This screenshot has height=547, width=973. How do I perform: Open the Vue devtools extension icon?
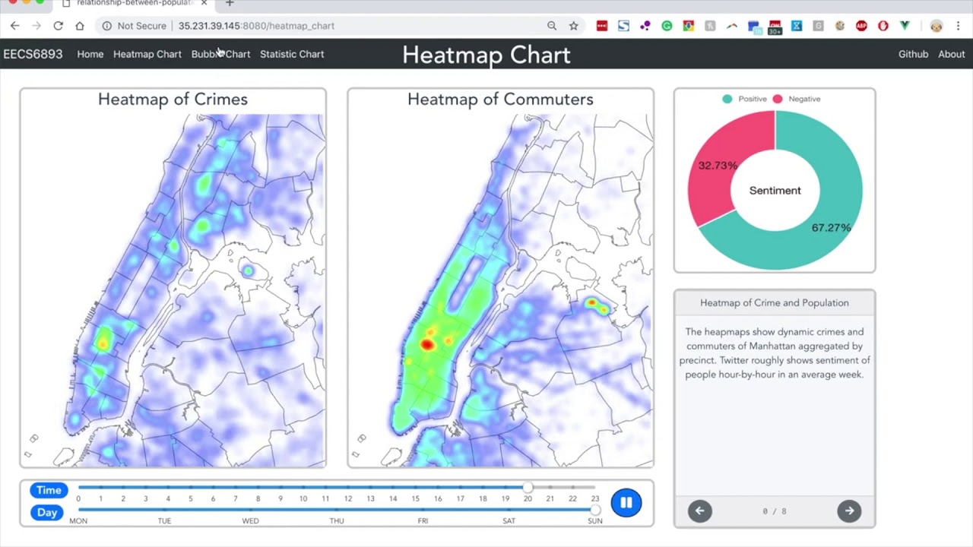tap(905, 26)
